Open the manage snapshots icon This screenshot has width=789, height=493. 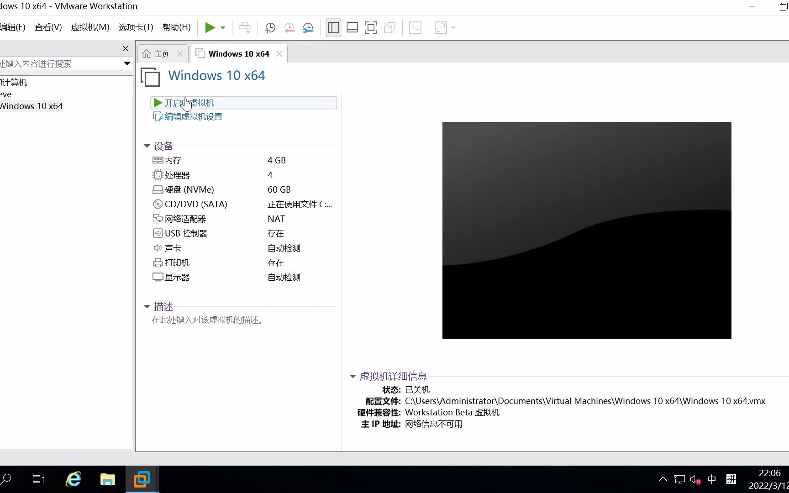click(308, 27)
